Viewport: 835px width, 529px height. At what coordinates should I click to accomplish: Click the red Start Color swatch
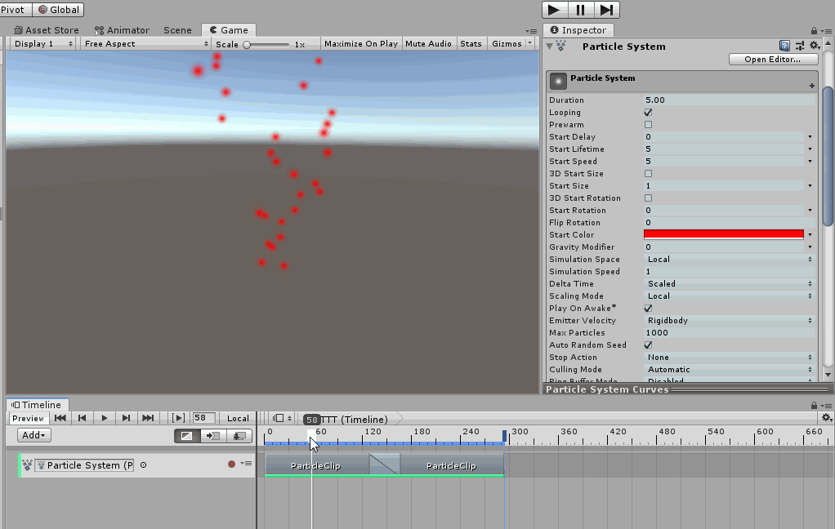pyautogui.click(x=721, y=234)
